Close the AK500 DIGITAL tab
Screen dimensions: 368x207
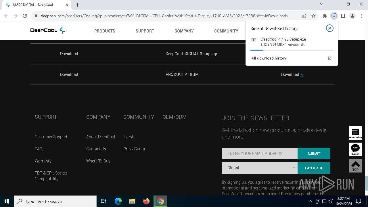point(67,5)
